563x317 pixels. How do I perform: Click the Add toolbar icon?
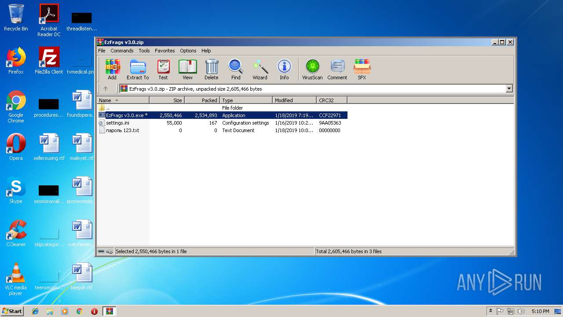click(x=112, y=70)
